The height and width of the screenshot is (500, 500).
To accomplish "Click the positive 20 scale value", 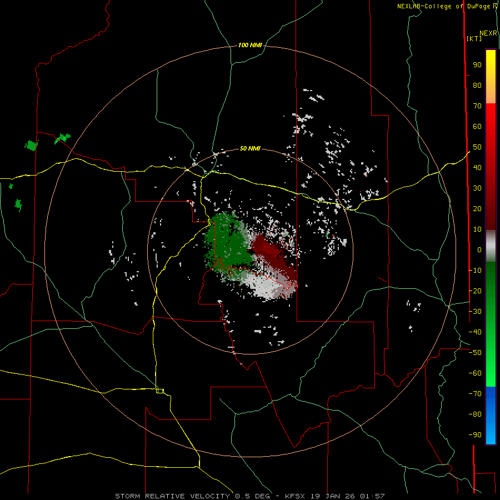I will 477,208.
